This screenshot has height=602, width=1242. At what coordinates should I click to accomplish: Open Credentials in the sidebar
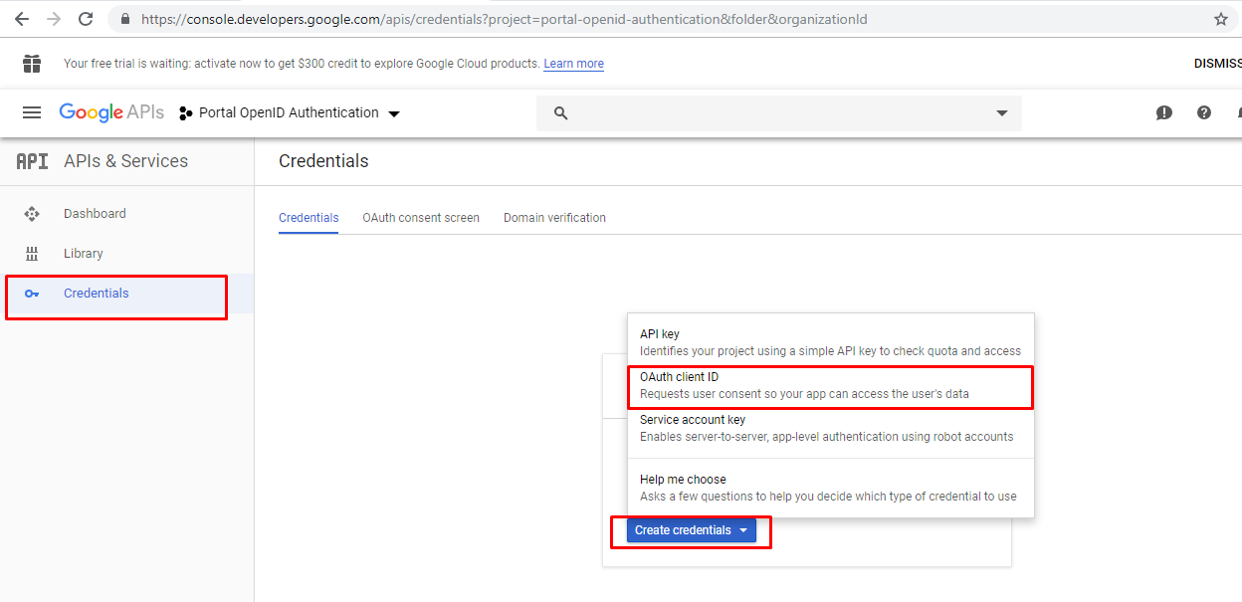tap(126, 294)
